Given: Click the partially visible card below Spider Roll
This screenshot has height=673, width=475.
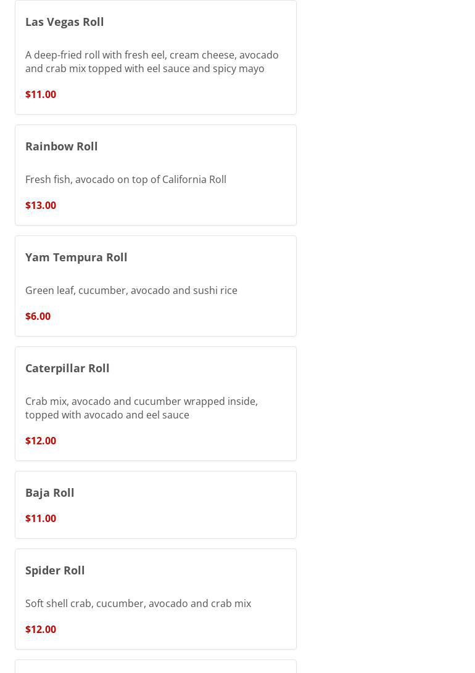Looking at the screenshot, I should click(x=155, y=667).
